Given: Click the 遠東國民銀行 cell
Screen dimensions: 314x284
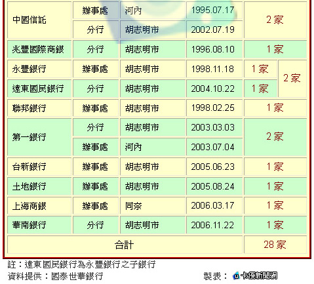Looking at the screenshot, I should (39, 89).
